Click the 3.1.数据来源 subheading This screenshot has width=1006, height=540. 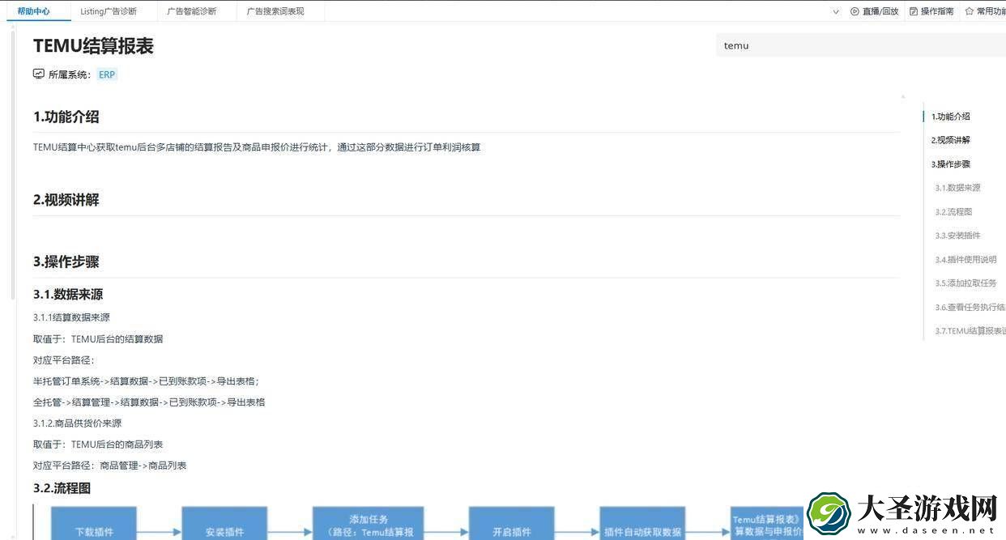(68, 295)
